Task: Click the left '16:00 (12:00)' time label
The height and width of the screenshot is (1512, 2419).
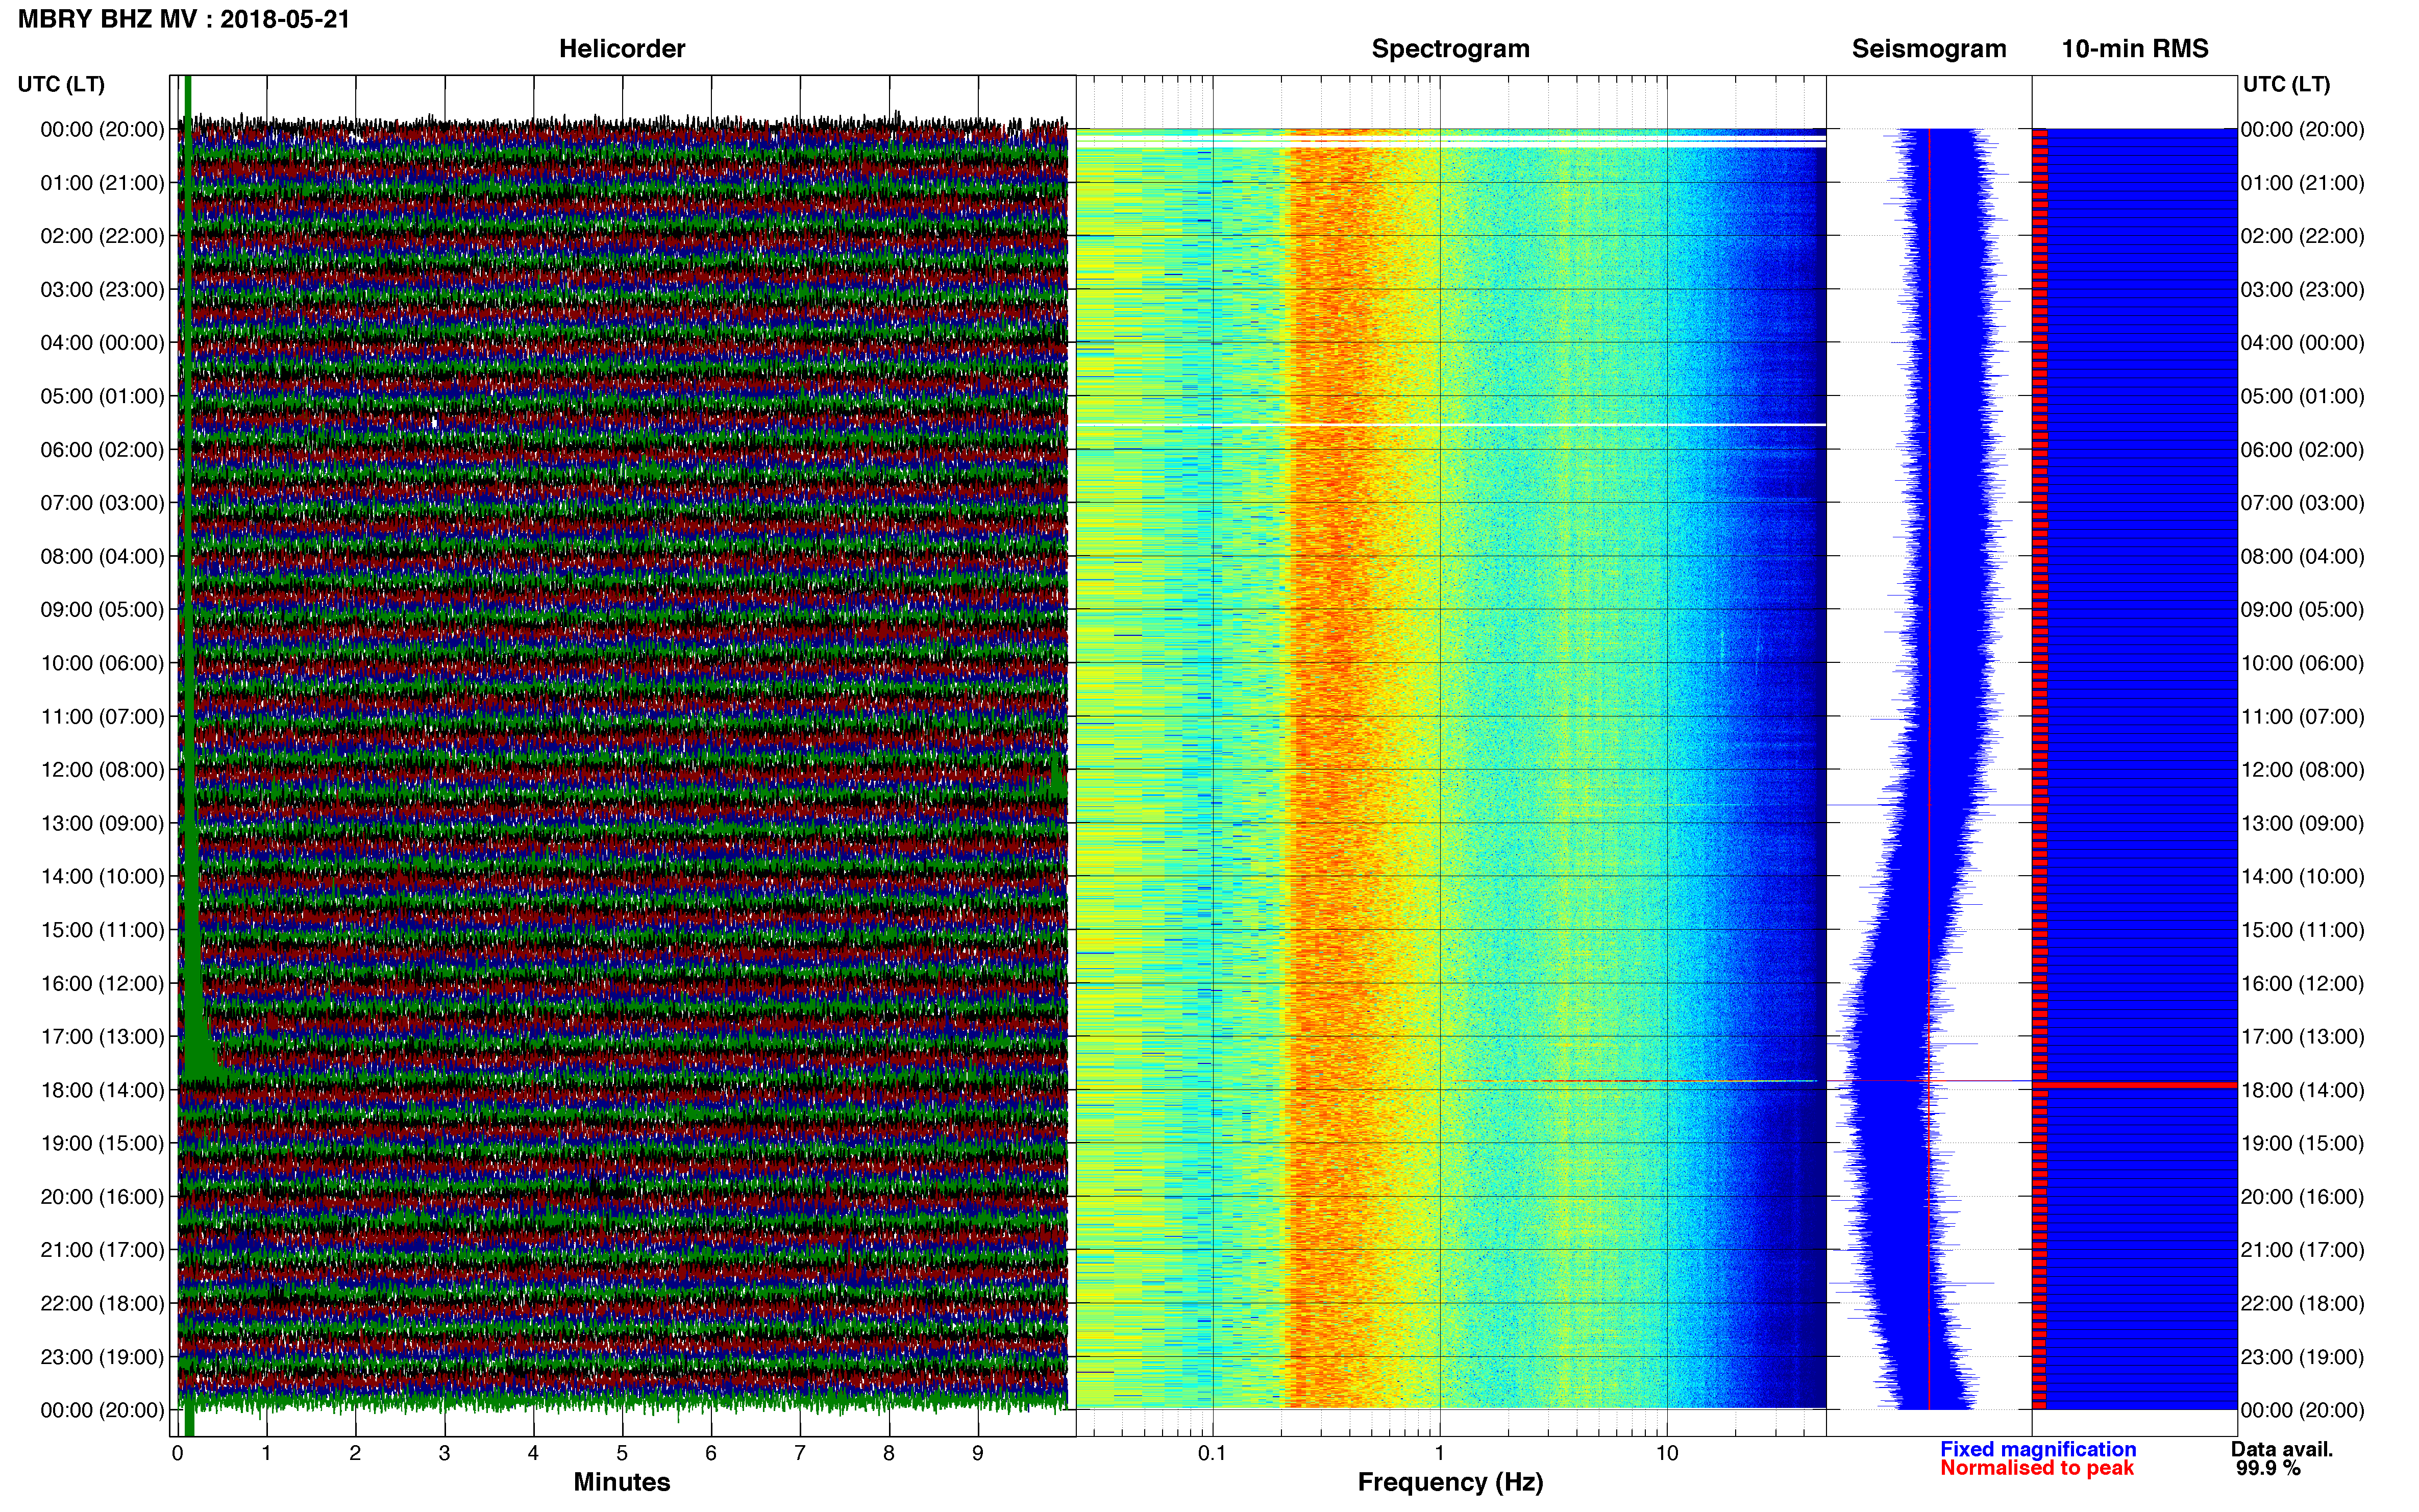Action: click(x=102, y=983)
